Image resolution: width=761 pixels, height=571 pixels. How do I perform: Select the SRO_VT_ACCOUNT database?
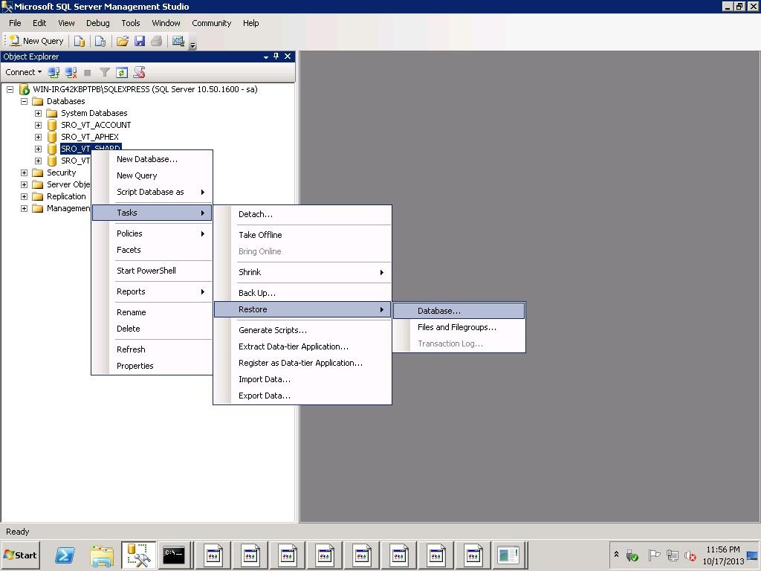coord(96,125)
